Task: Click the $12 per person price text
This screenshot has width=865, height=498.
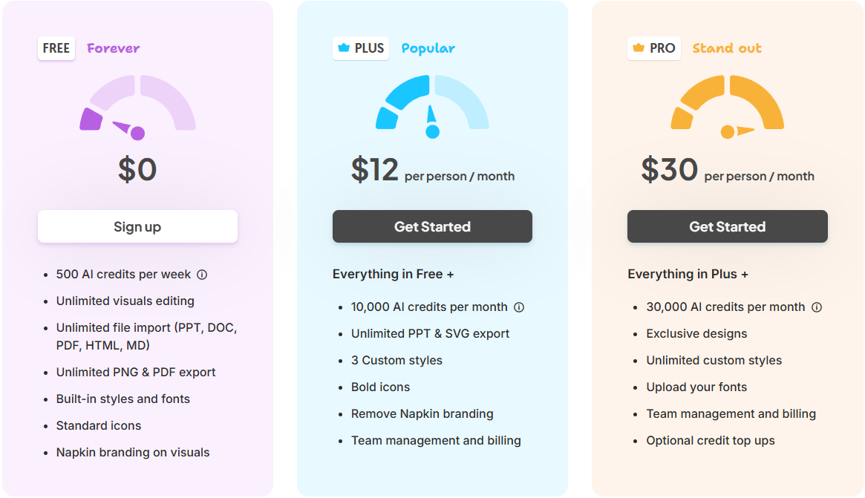Action: [432, 171]
